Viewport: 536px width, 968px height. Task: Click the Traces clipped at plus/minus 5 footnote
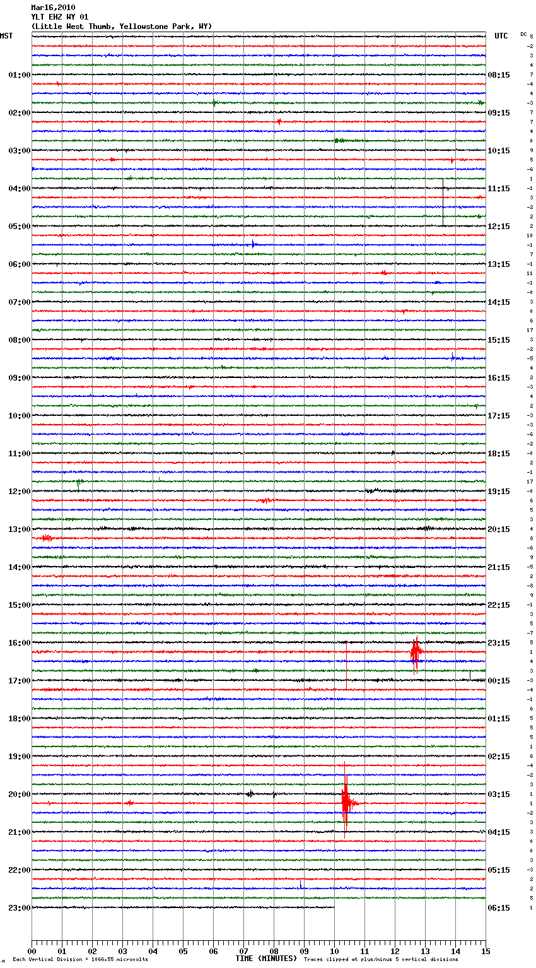click(381, 959)
